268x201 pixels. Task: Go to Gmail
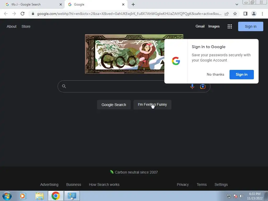200,26
